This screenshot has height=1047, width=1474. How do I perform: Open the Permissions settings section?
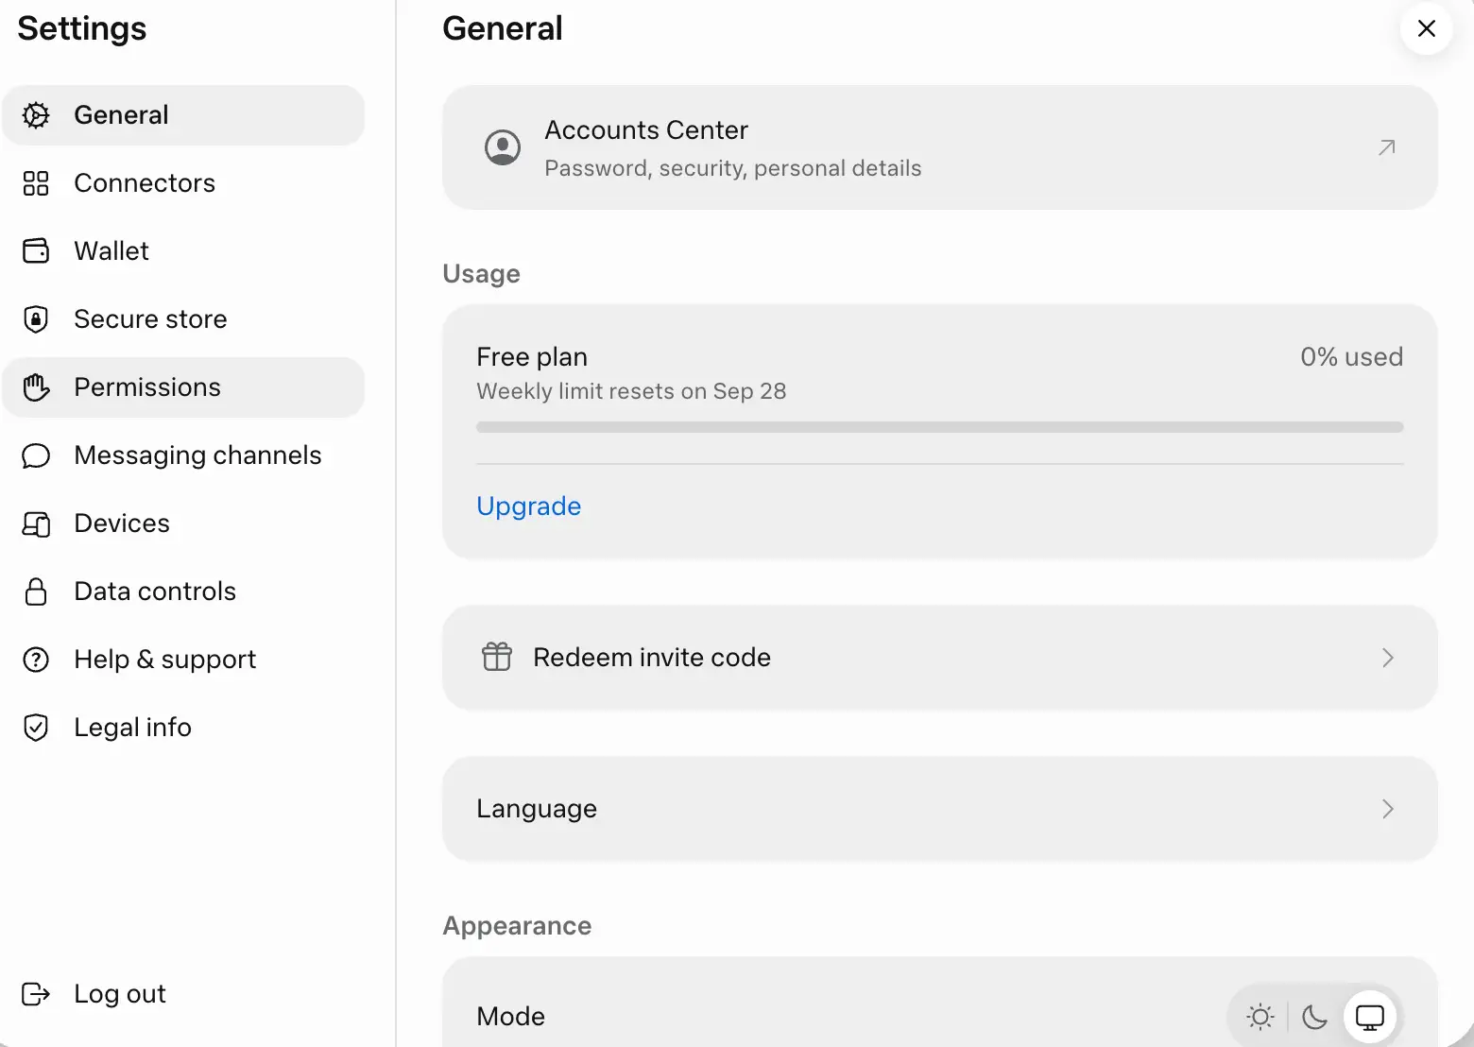click(x=183, y=387)
